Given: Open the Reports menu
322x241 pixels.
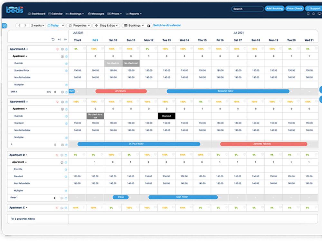Looking at the screenshot, I should [x=134, y=14].
